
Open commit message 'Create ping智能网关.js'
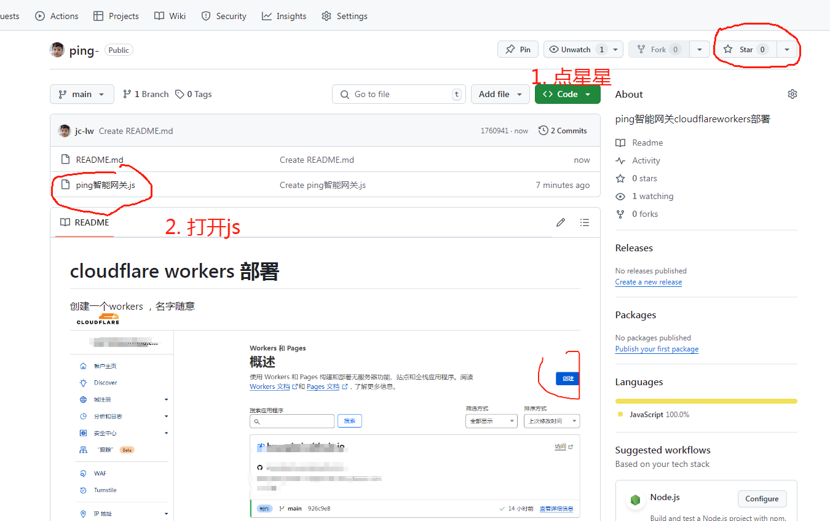[323, 185]
